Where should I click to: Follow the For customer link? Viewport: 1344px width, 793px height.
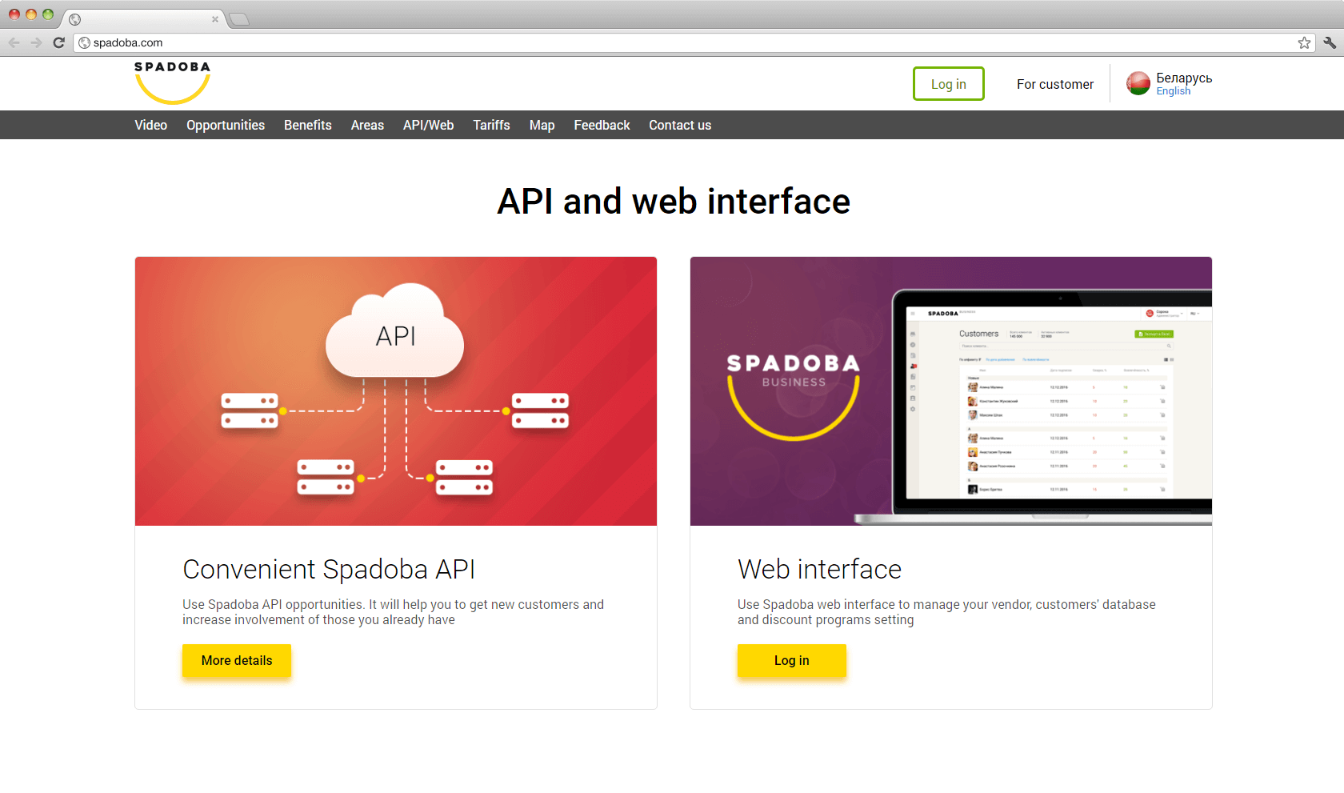pyautogui.click(x=1054, y=84)
